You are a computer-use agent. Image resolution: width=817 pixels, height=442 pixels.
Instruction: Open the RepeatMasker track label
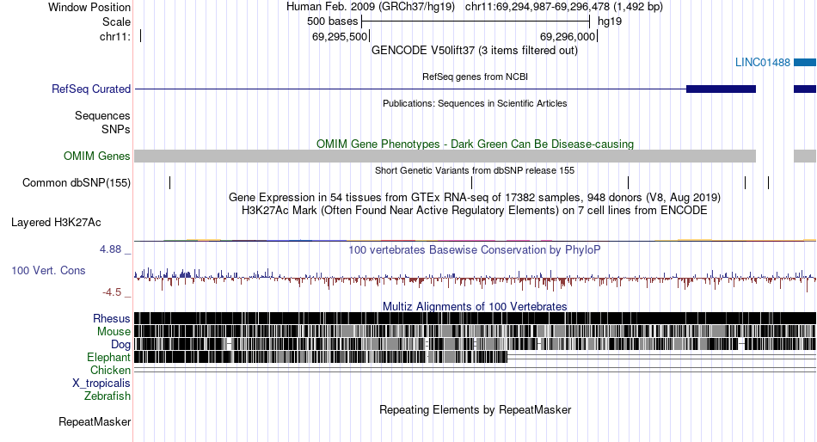click(95, 421)
